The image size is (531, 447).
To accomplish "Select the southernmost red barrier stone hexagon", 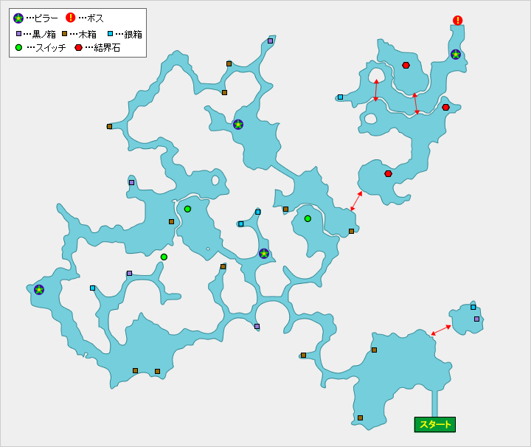I will (x=388, y=174).
